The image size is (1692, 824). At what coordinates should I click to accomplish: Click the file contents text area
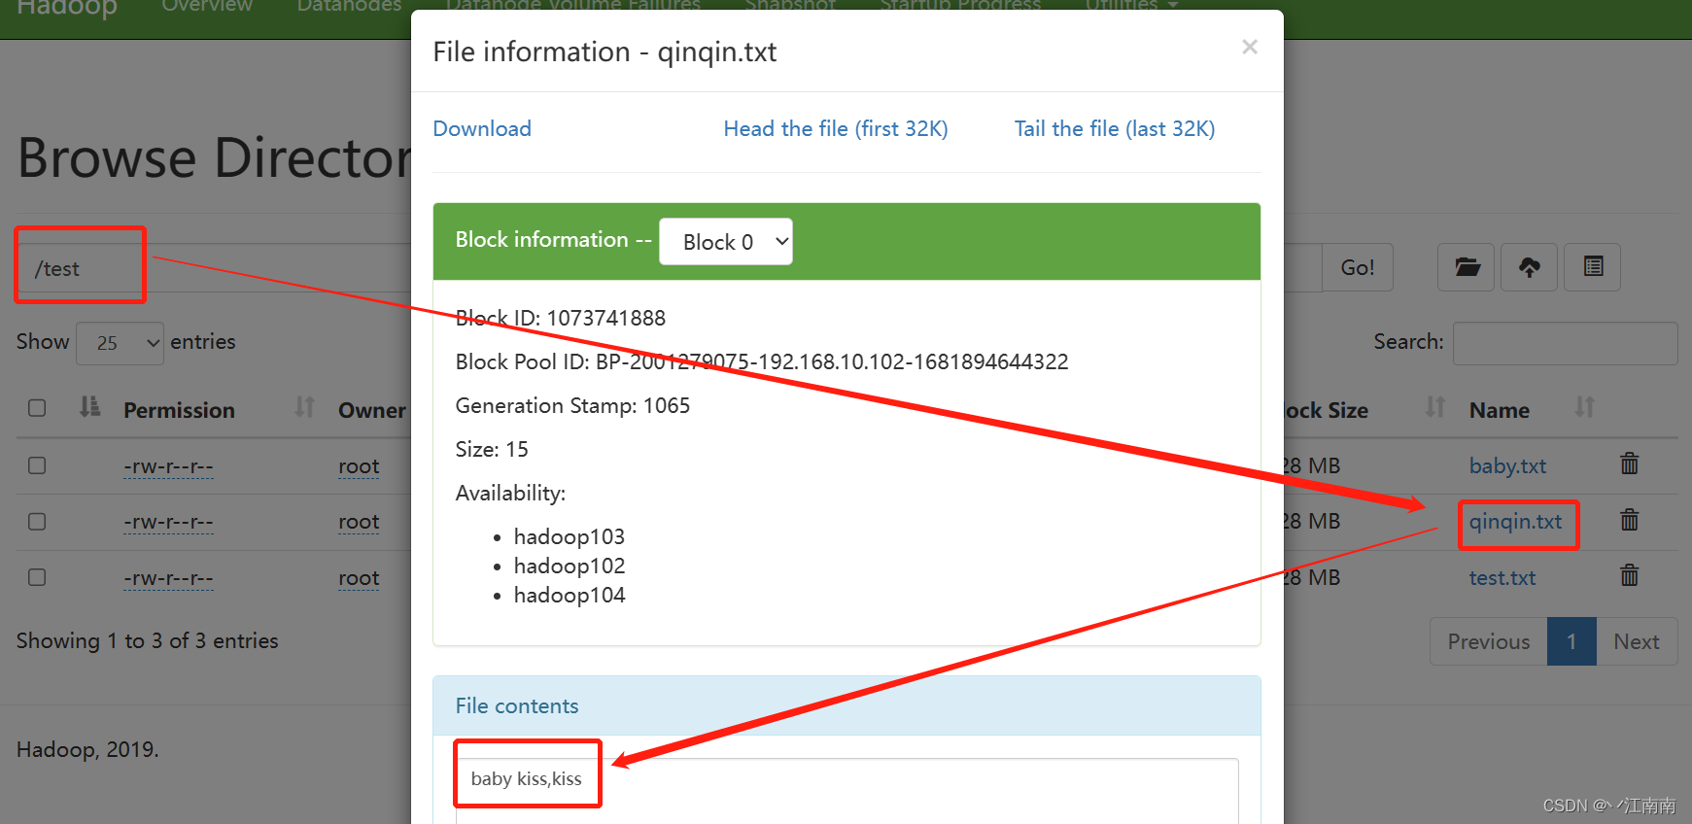[847, 791]
